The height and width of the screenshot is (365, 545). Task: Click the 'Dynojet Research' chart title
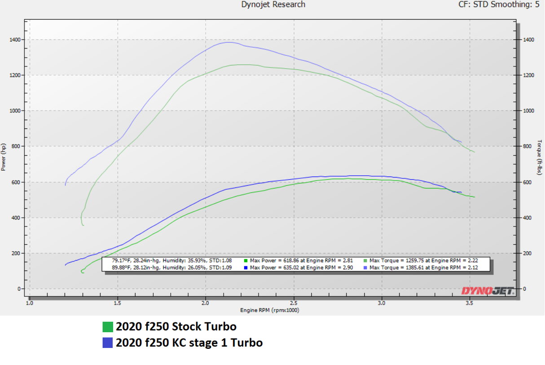[273, 4]
